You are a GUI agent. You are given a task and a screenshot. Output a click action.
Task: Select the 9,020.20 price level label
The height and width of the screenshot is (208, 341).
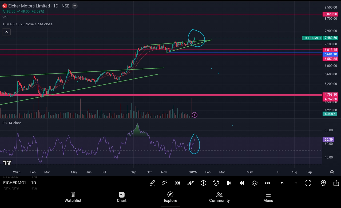pyautogui.click(x=331, y=14)
